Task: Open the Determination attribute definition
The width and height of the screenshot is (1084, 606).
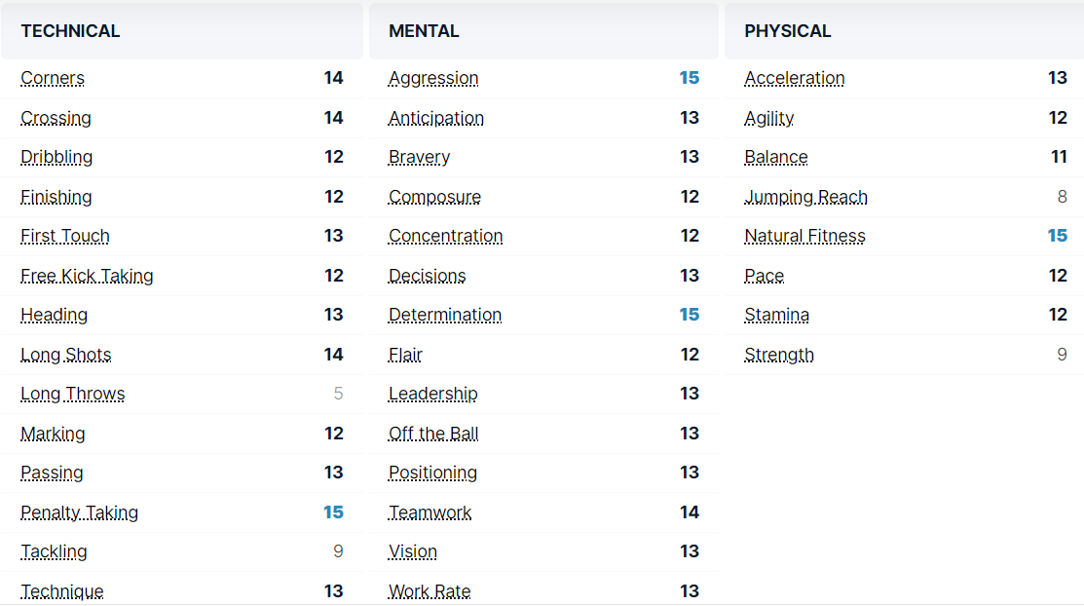Action: pyautogui.click(x=445, y=315)
